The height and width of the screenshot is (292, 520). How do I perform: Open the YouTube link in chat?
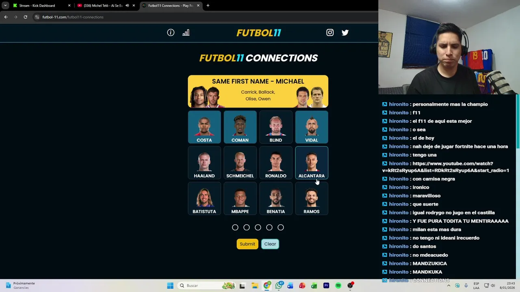(446, 167)
